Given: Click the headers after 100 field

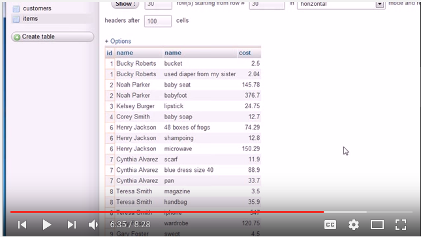Looking at the screenshot, I should coord(157,21).
